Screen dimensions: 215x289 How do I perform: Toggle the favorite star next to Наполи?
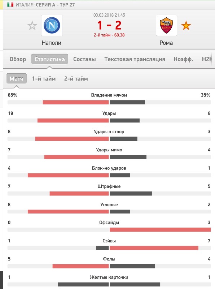pos(32,25)
